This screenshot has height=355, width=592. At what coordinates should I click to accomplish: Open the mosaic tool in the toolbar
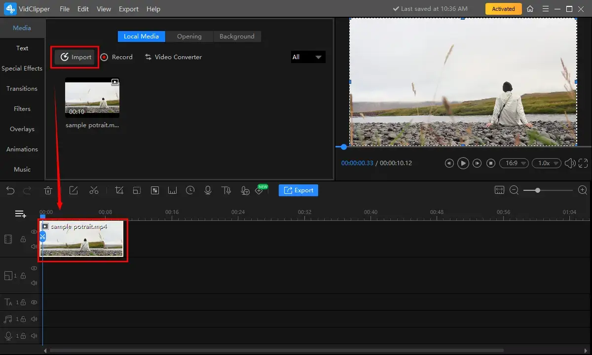click(155, 190)
